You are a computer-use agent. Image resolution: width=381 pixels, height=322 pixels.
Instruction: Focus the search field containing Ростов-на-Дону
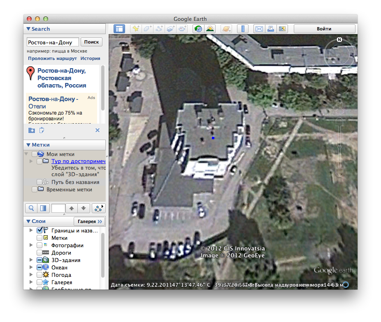click(53, 42)
